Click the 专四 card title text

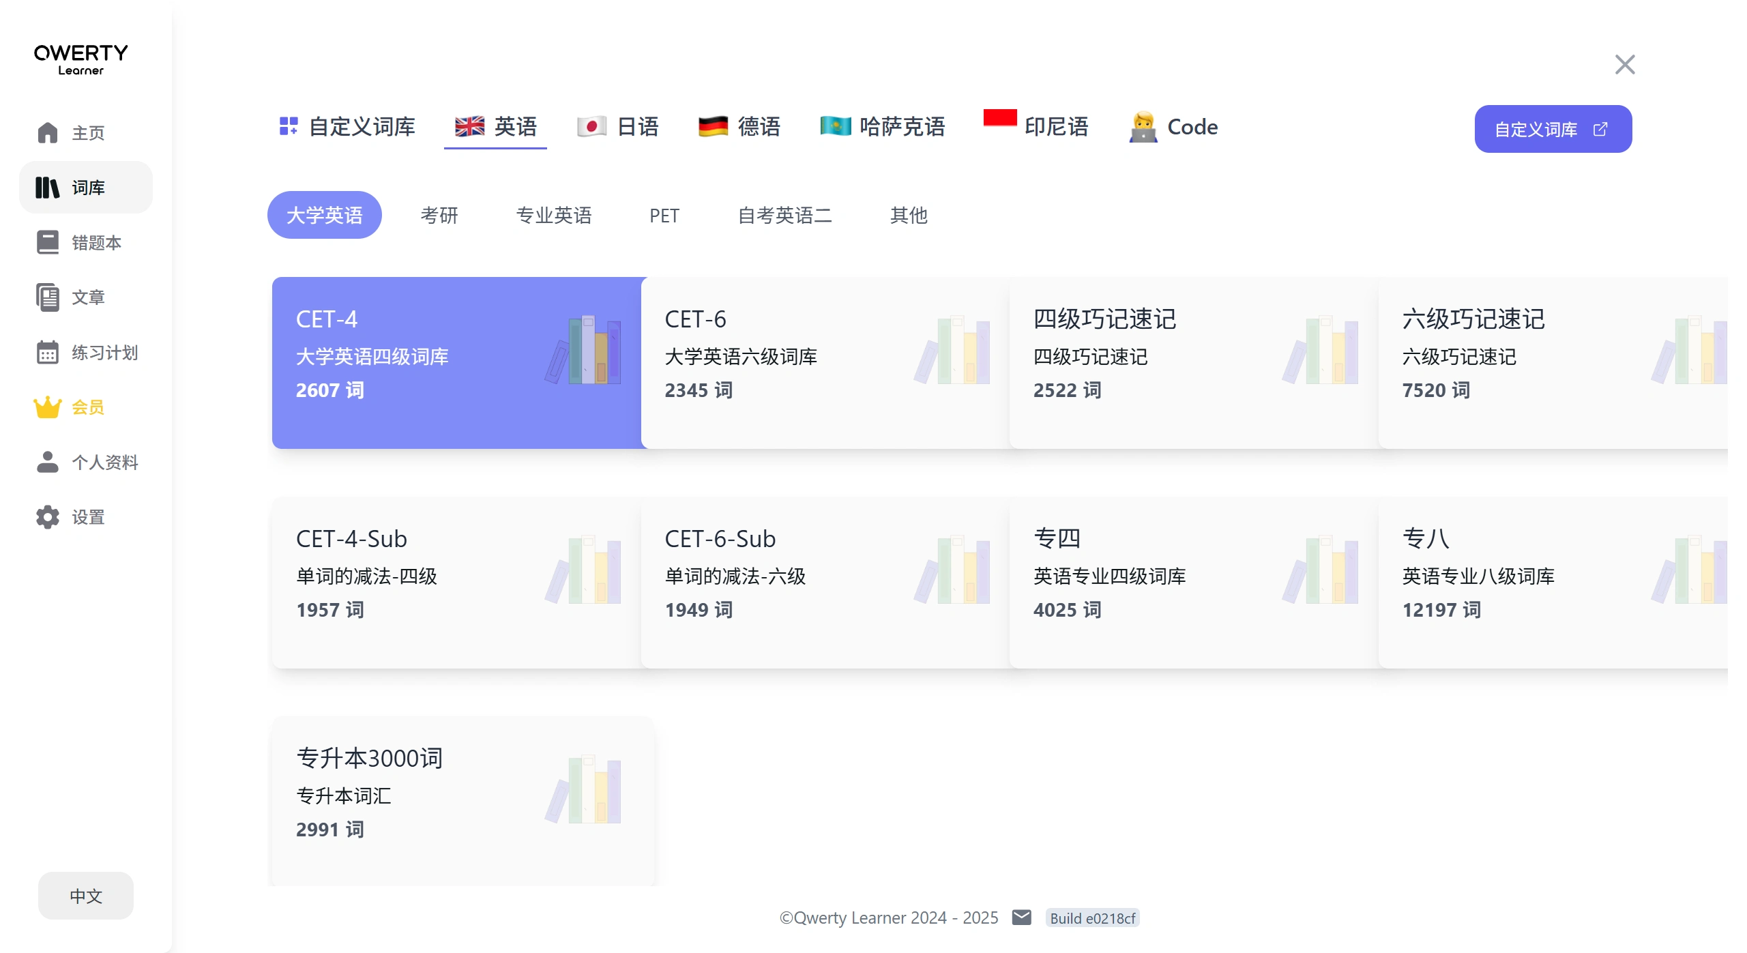coord(1057,538)
